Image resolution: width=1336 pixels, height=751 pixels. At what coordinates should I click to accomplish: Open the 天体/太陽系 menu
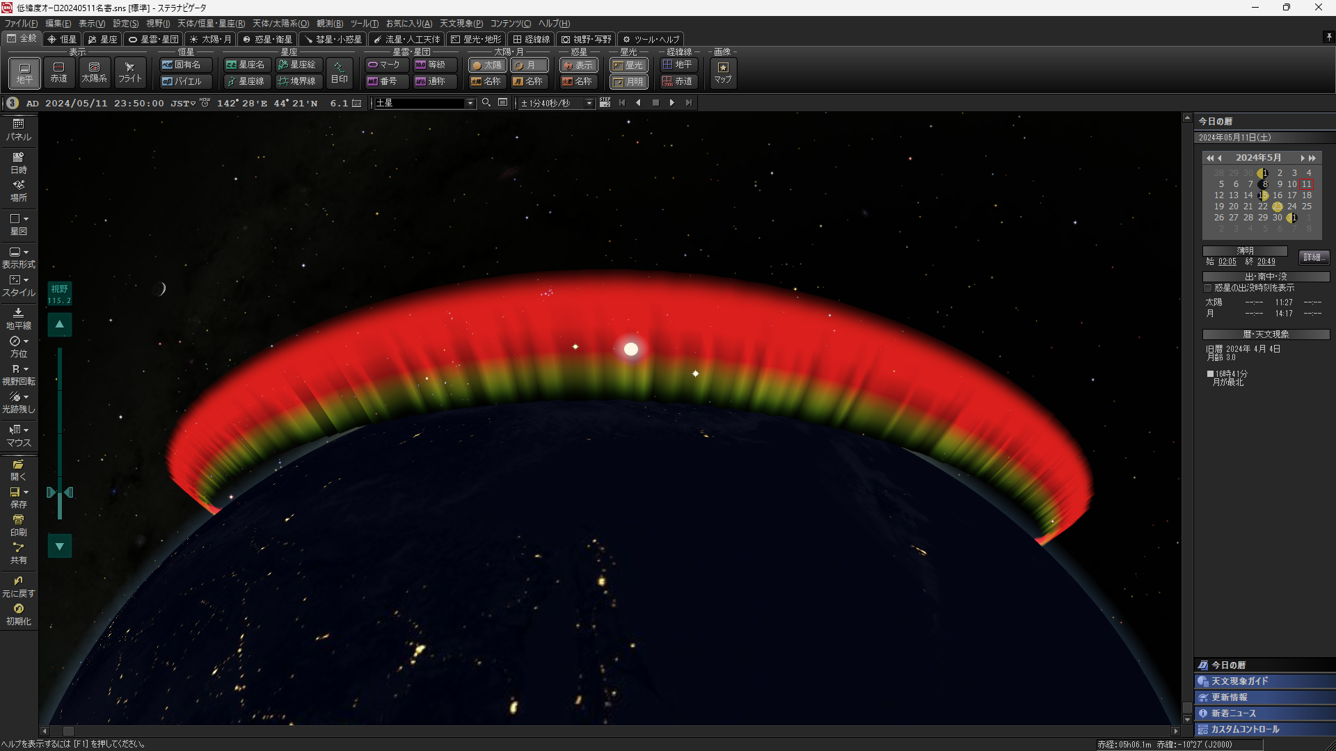click(x=280, y=24)
